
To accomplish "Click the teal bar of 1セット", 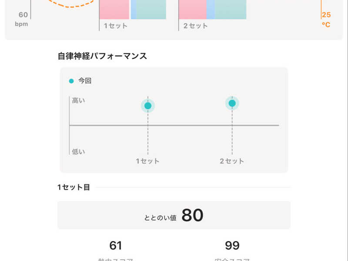I will [151, 10].
